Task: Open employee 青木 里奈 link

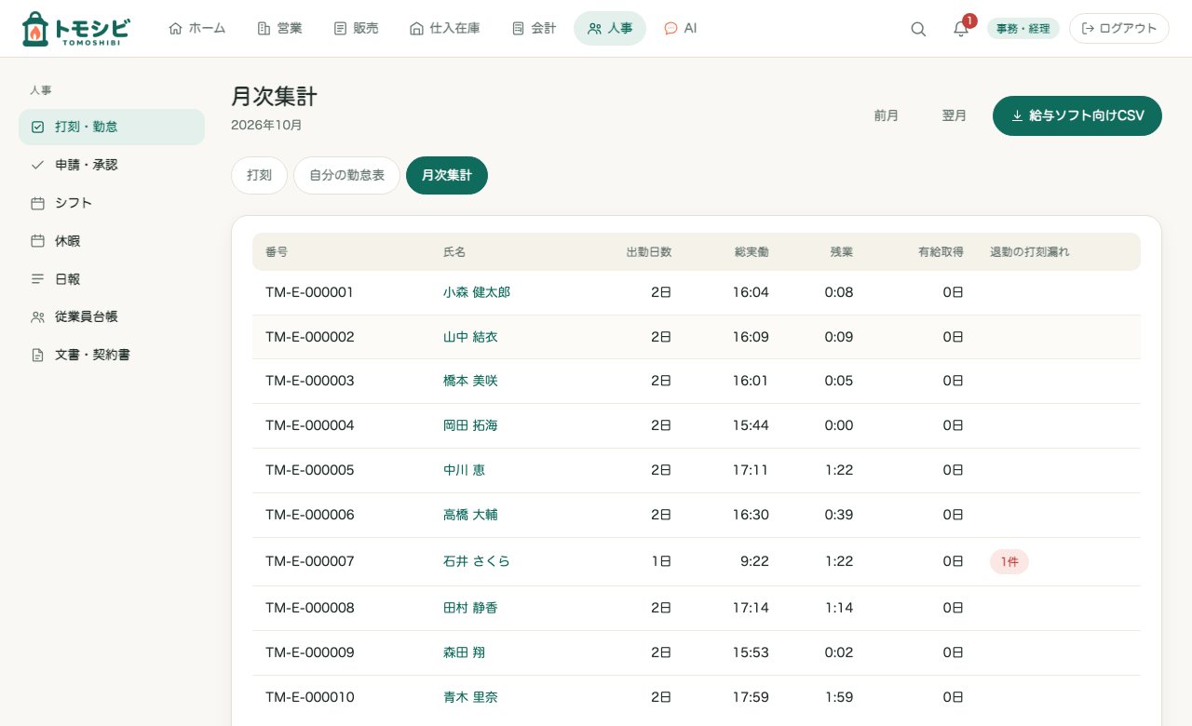Action: coord(470,697)
